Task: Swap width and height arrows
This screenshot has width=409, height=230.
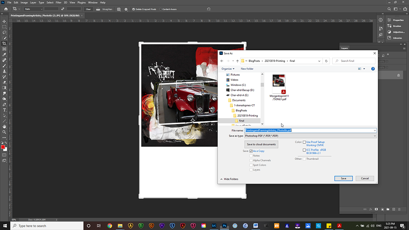Action: pyautogui.click(x=62, y=9)
